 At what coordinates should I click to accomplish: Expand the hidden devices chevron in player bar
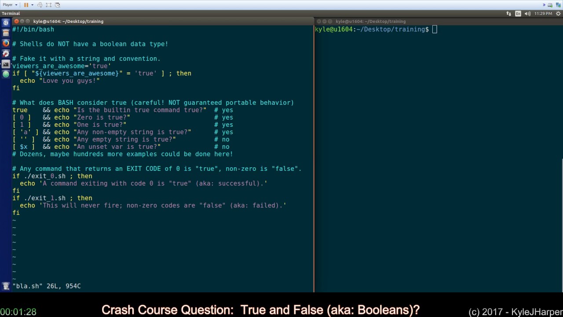(x=544, y=5)
